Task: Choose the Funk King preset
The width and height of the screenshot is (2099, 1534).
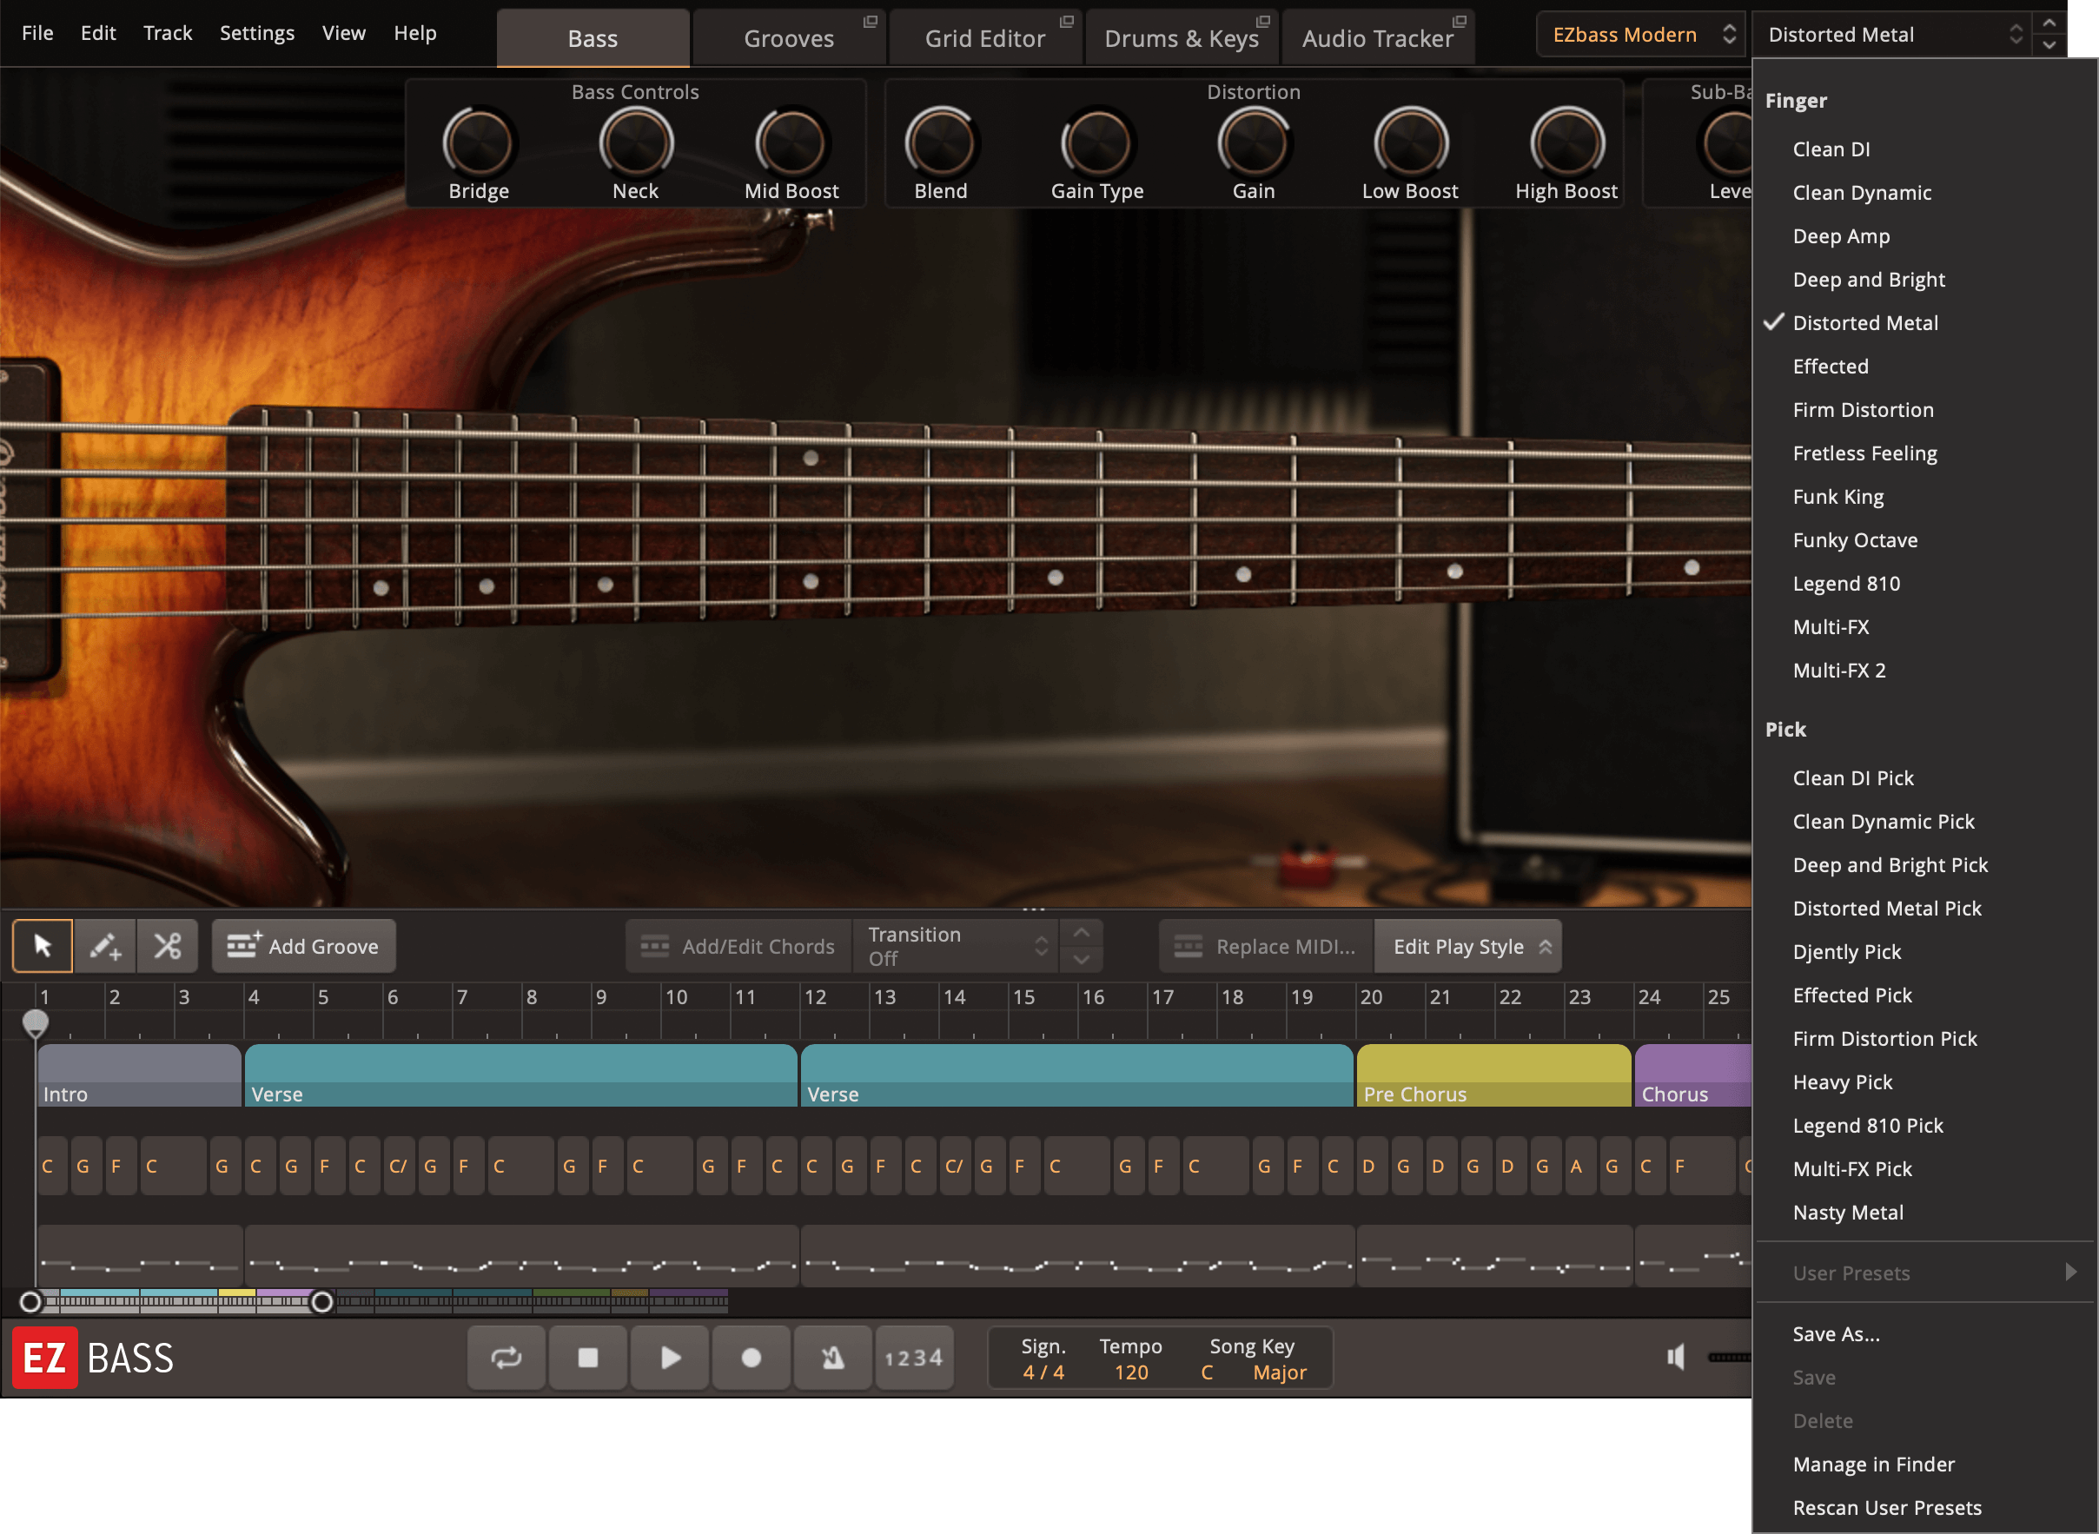Action: point(1838,497)
